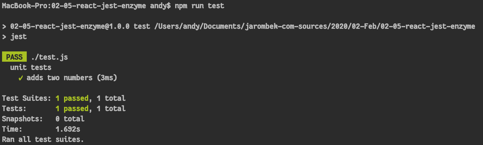Click the /Users/andy/Documents project path
Image resolution: width=483 pixels, height=145 pixels.
(x=315, y=26)
